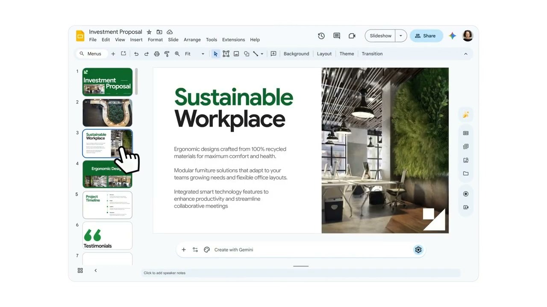Select the text box tool
The image size is (547, 307).
pos(226,54)
